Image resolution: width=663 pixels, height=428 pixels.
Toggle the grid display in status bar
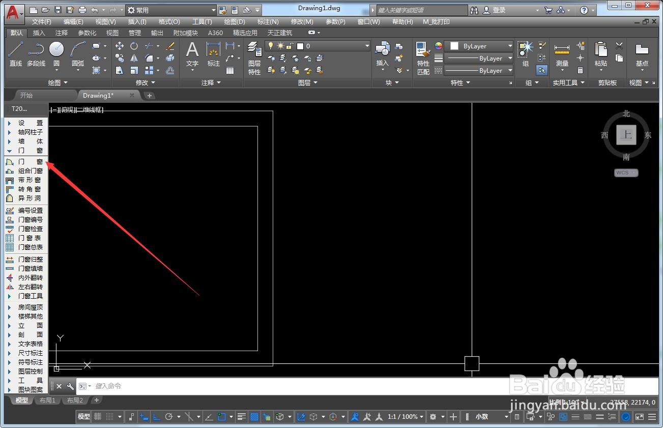[x=98, y=416]
